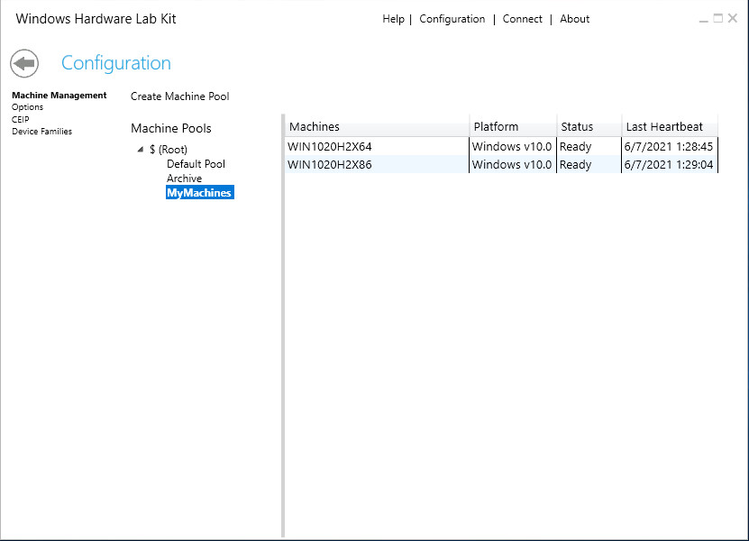Click the heartbeat time 6/7/2021 1:28:45
This screenshot has height=541, width=749.
668,147
